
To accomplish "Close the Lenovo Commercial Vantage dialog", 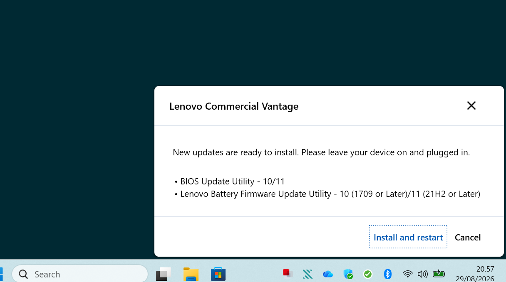I will 471,105.
